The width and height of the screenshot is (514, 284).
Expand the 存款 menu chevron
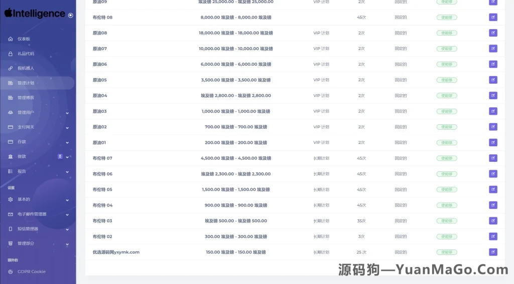pos(67,142)
